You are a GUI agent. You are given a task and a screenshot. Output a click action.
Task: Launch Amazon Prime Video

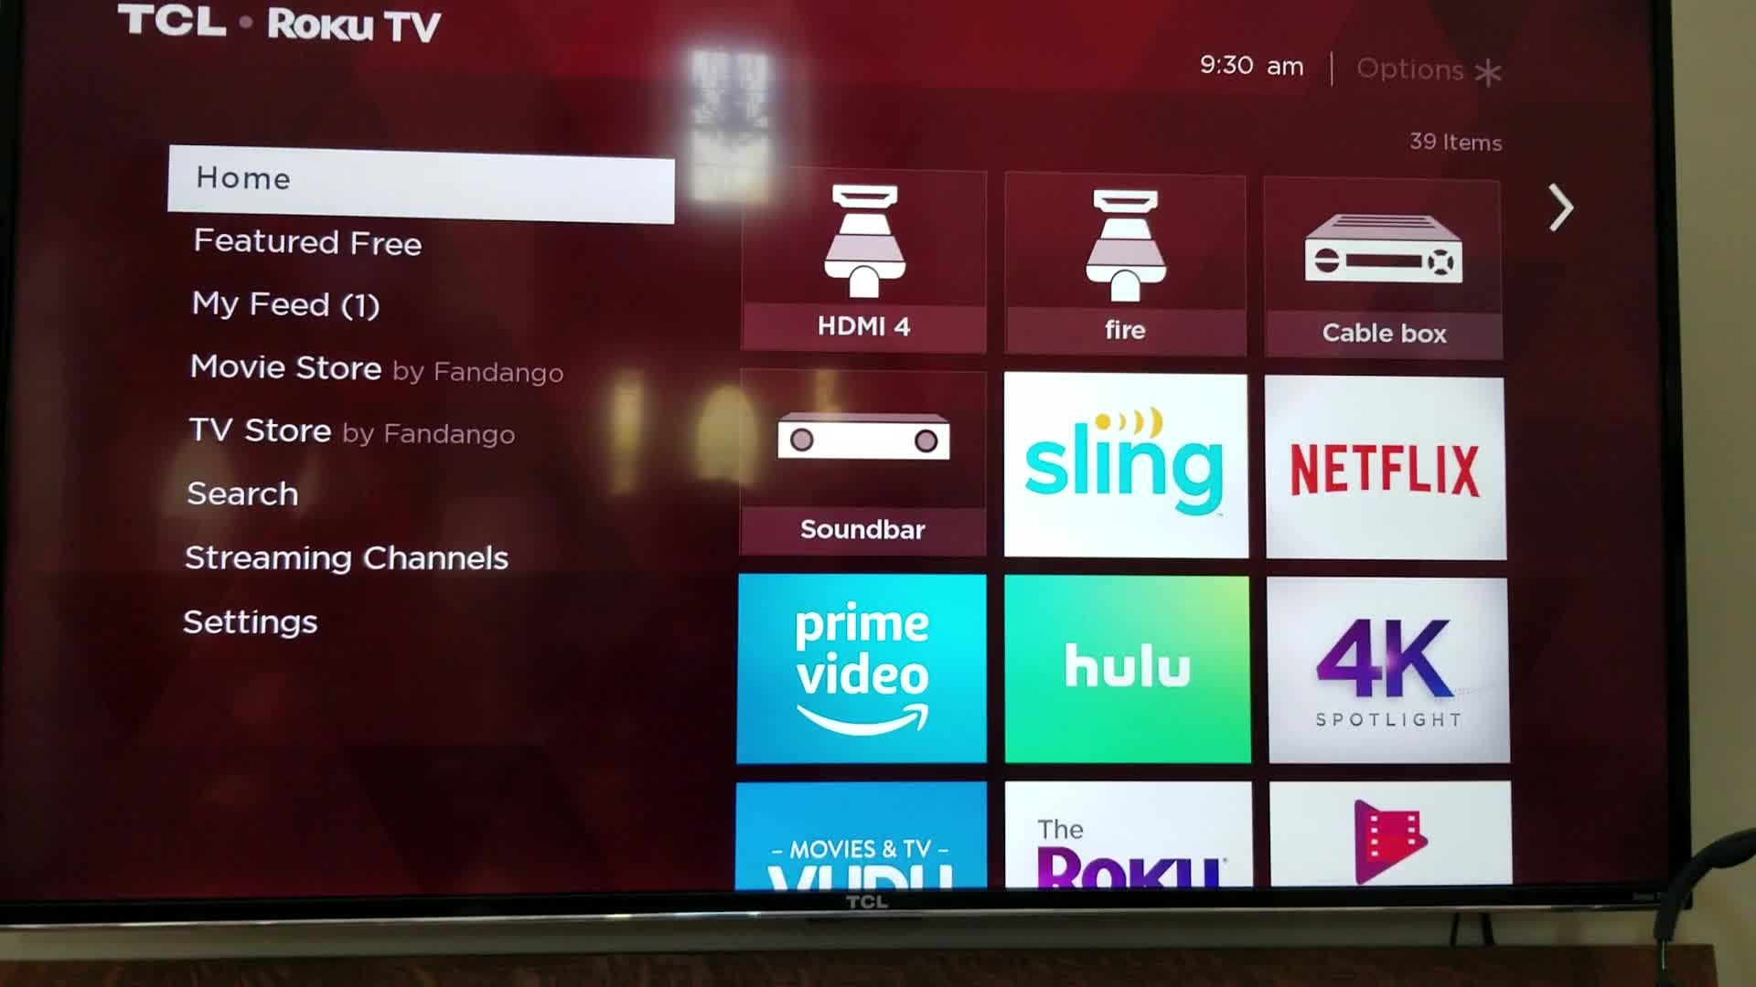pos(862,668)
